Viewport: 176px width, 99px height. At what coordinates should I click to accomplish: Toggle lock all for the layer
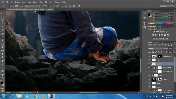(x=161, y=52)
